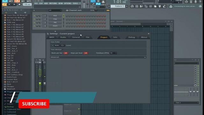Toggle the link chain icon near snap

(98, 4)
